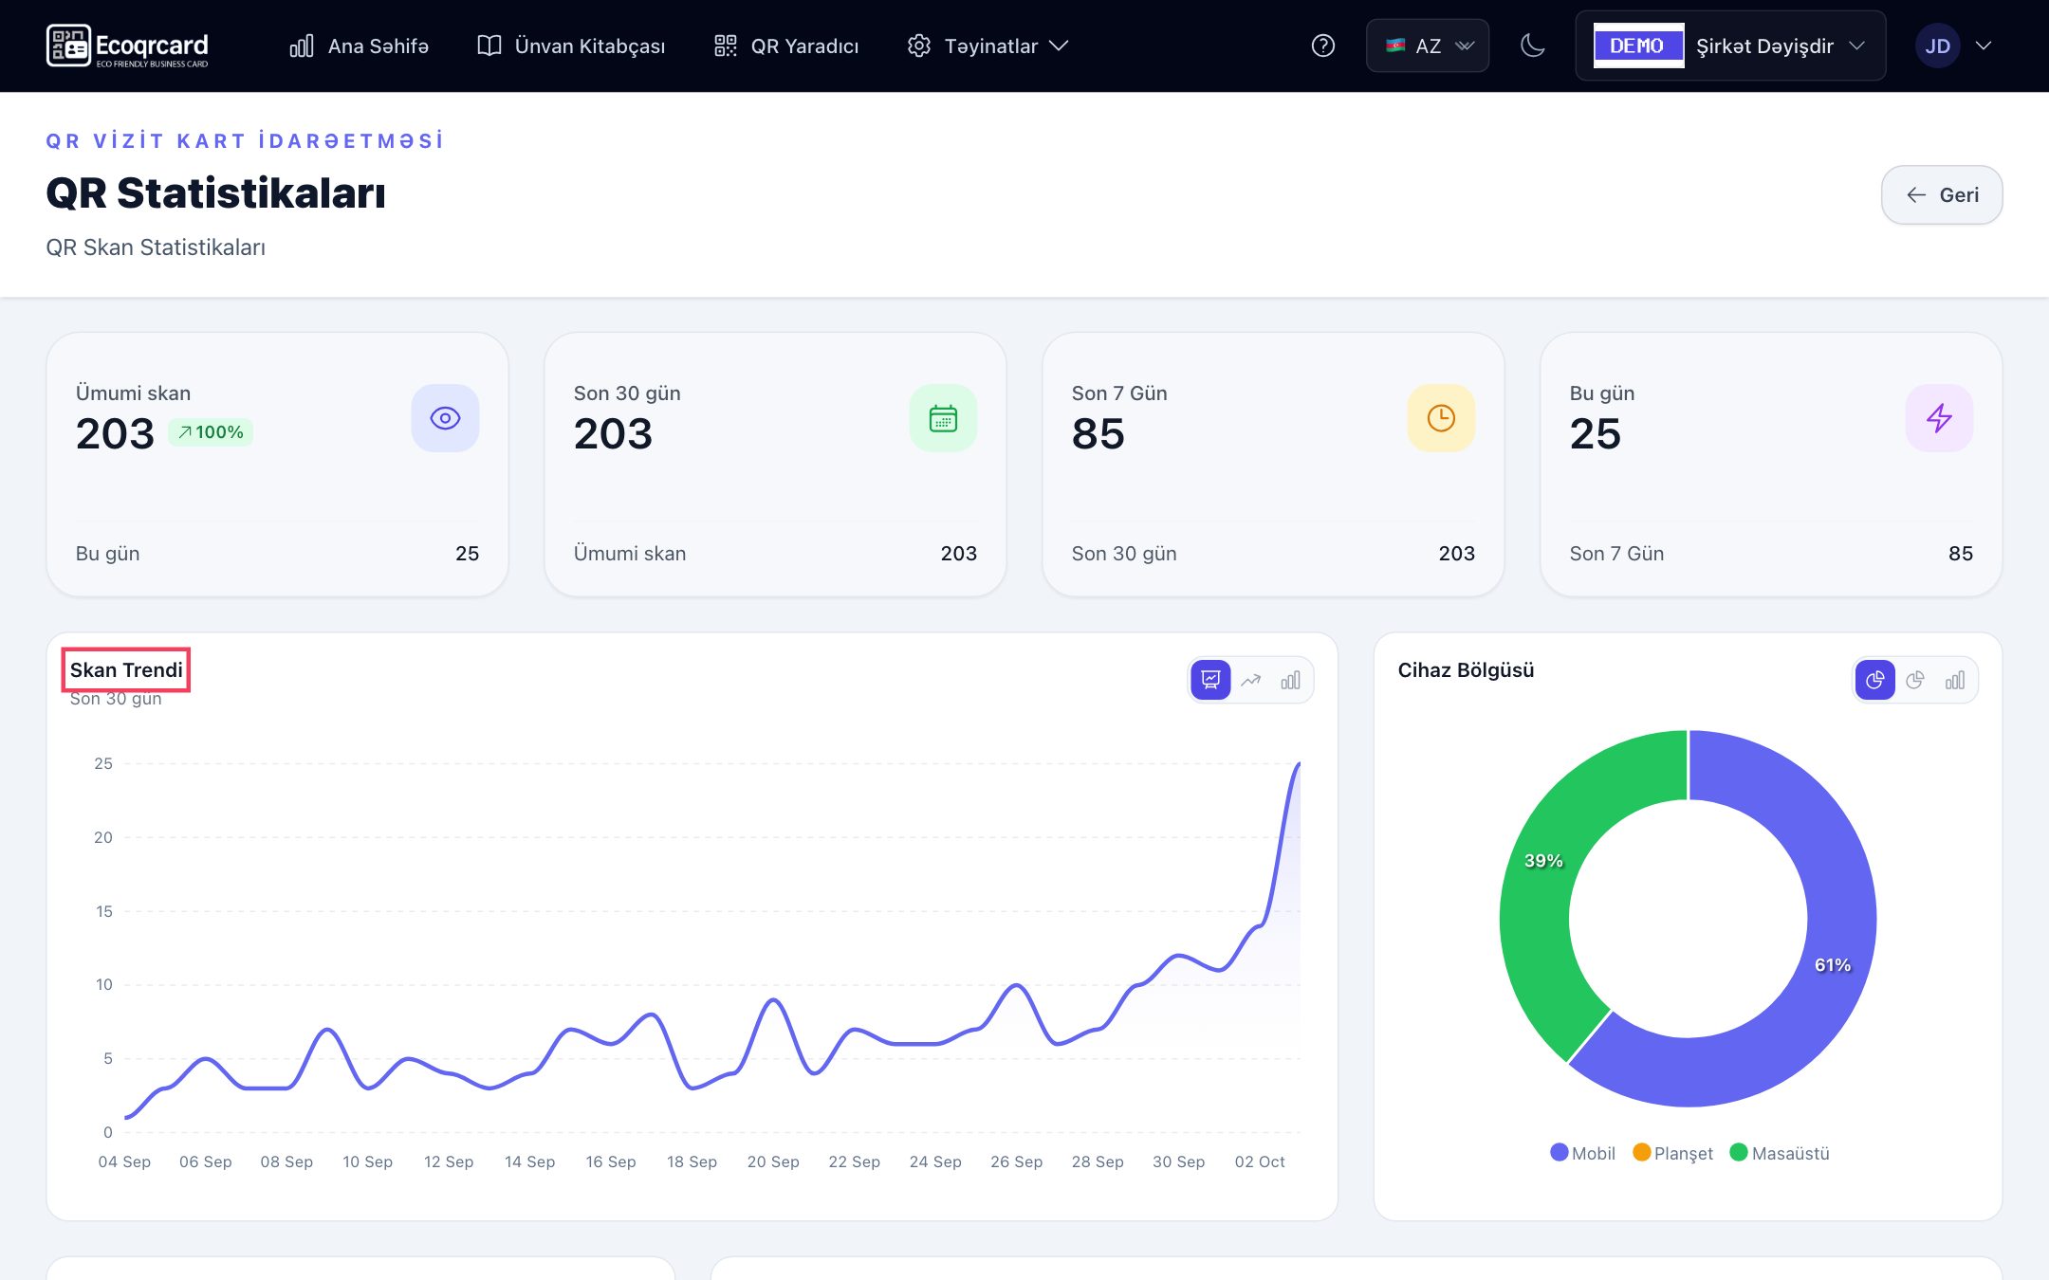
Task: Click the calendar icon on Son 30 gün card
Action: coord(943,418)
